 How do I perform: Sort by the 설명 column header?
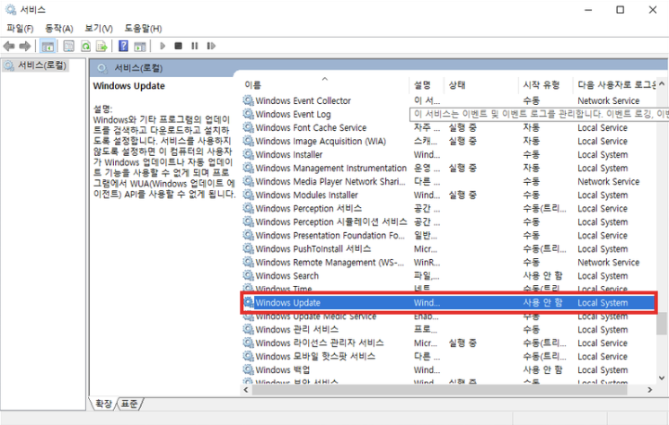pos(427,85)
